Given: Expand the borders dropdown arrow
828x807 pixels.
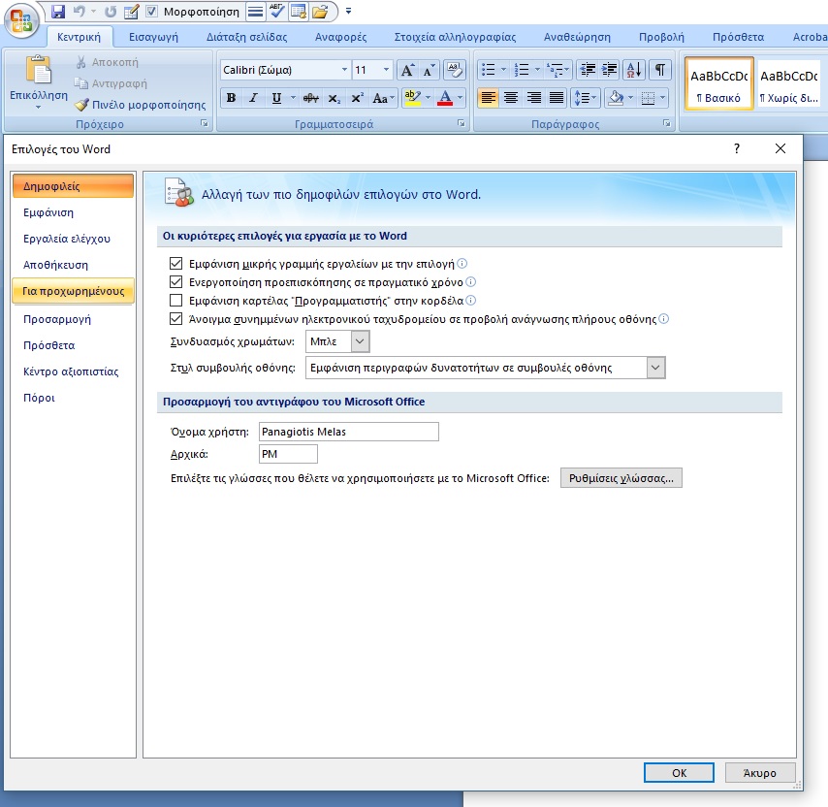Looking at the screenshot, I should point(663,98).
